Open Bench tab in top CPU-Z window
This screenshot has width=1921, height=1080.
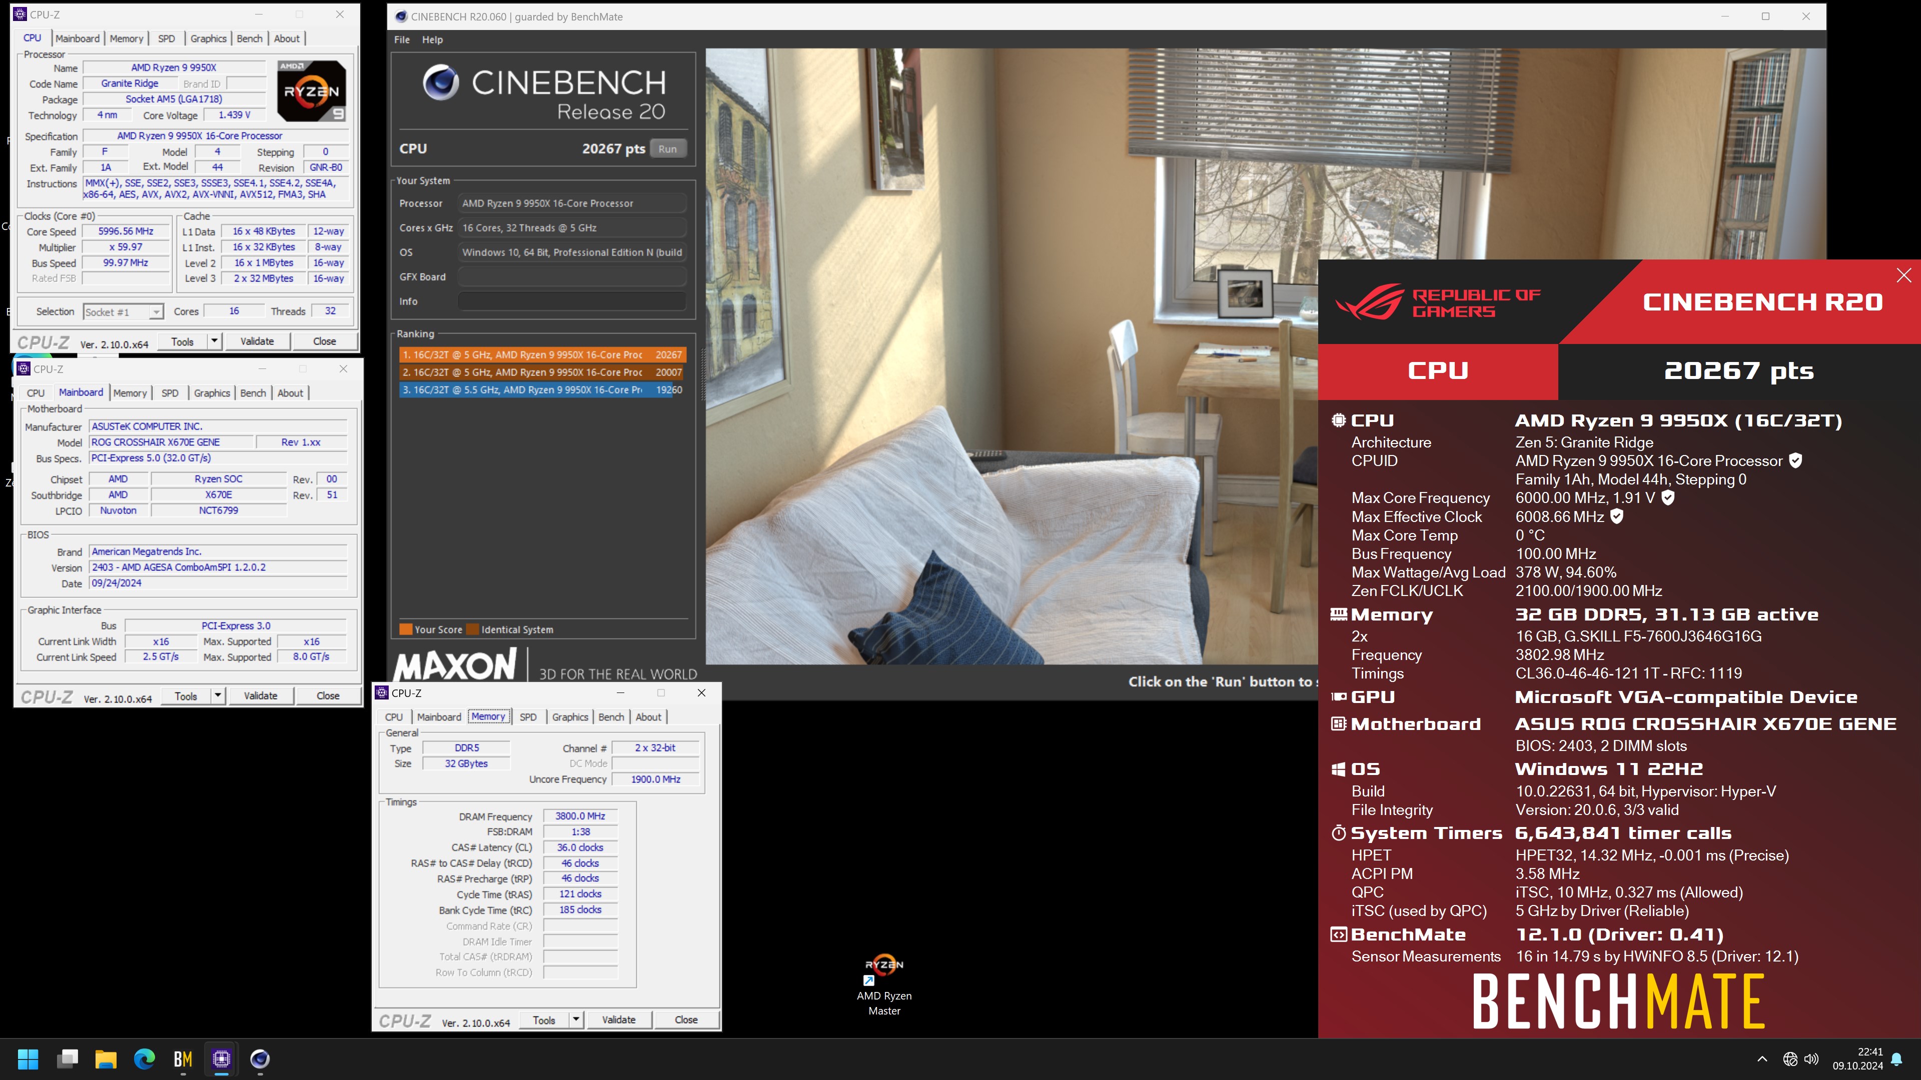[x=250, y=38]
